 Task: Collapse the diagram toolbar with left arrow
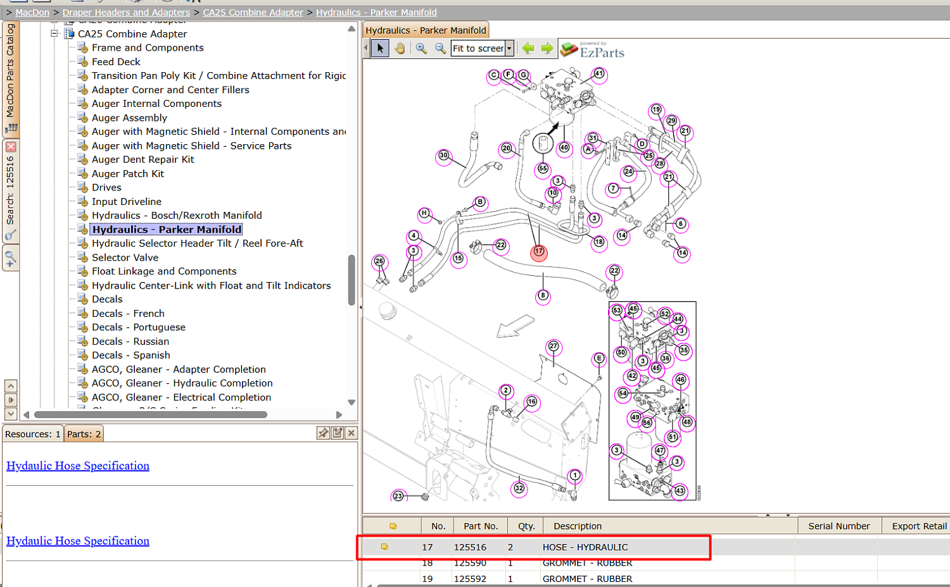tap(365, 48)
